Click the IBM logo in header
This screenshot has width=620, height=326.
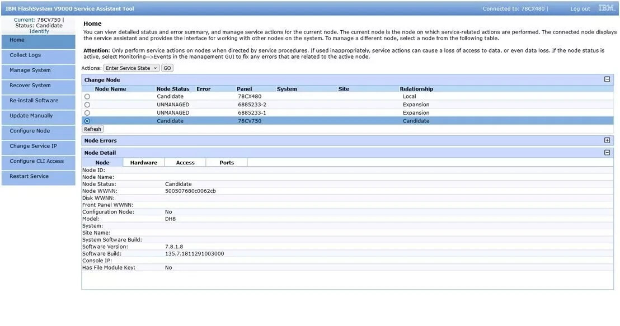coord(606,8)
